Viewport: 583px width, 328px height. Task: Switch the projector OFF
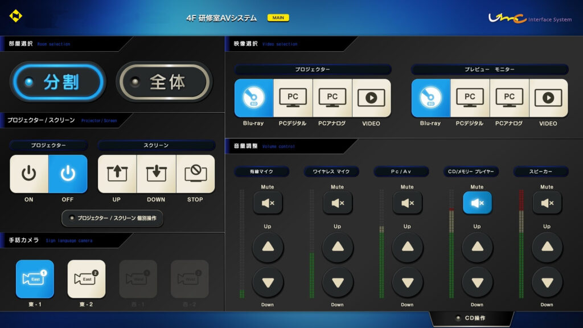coord(68,174)
